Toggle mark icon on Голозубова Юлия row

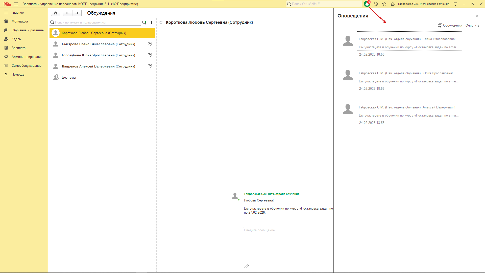point(150,55)
